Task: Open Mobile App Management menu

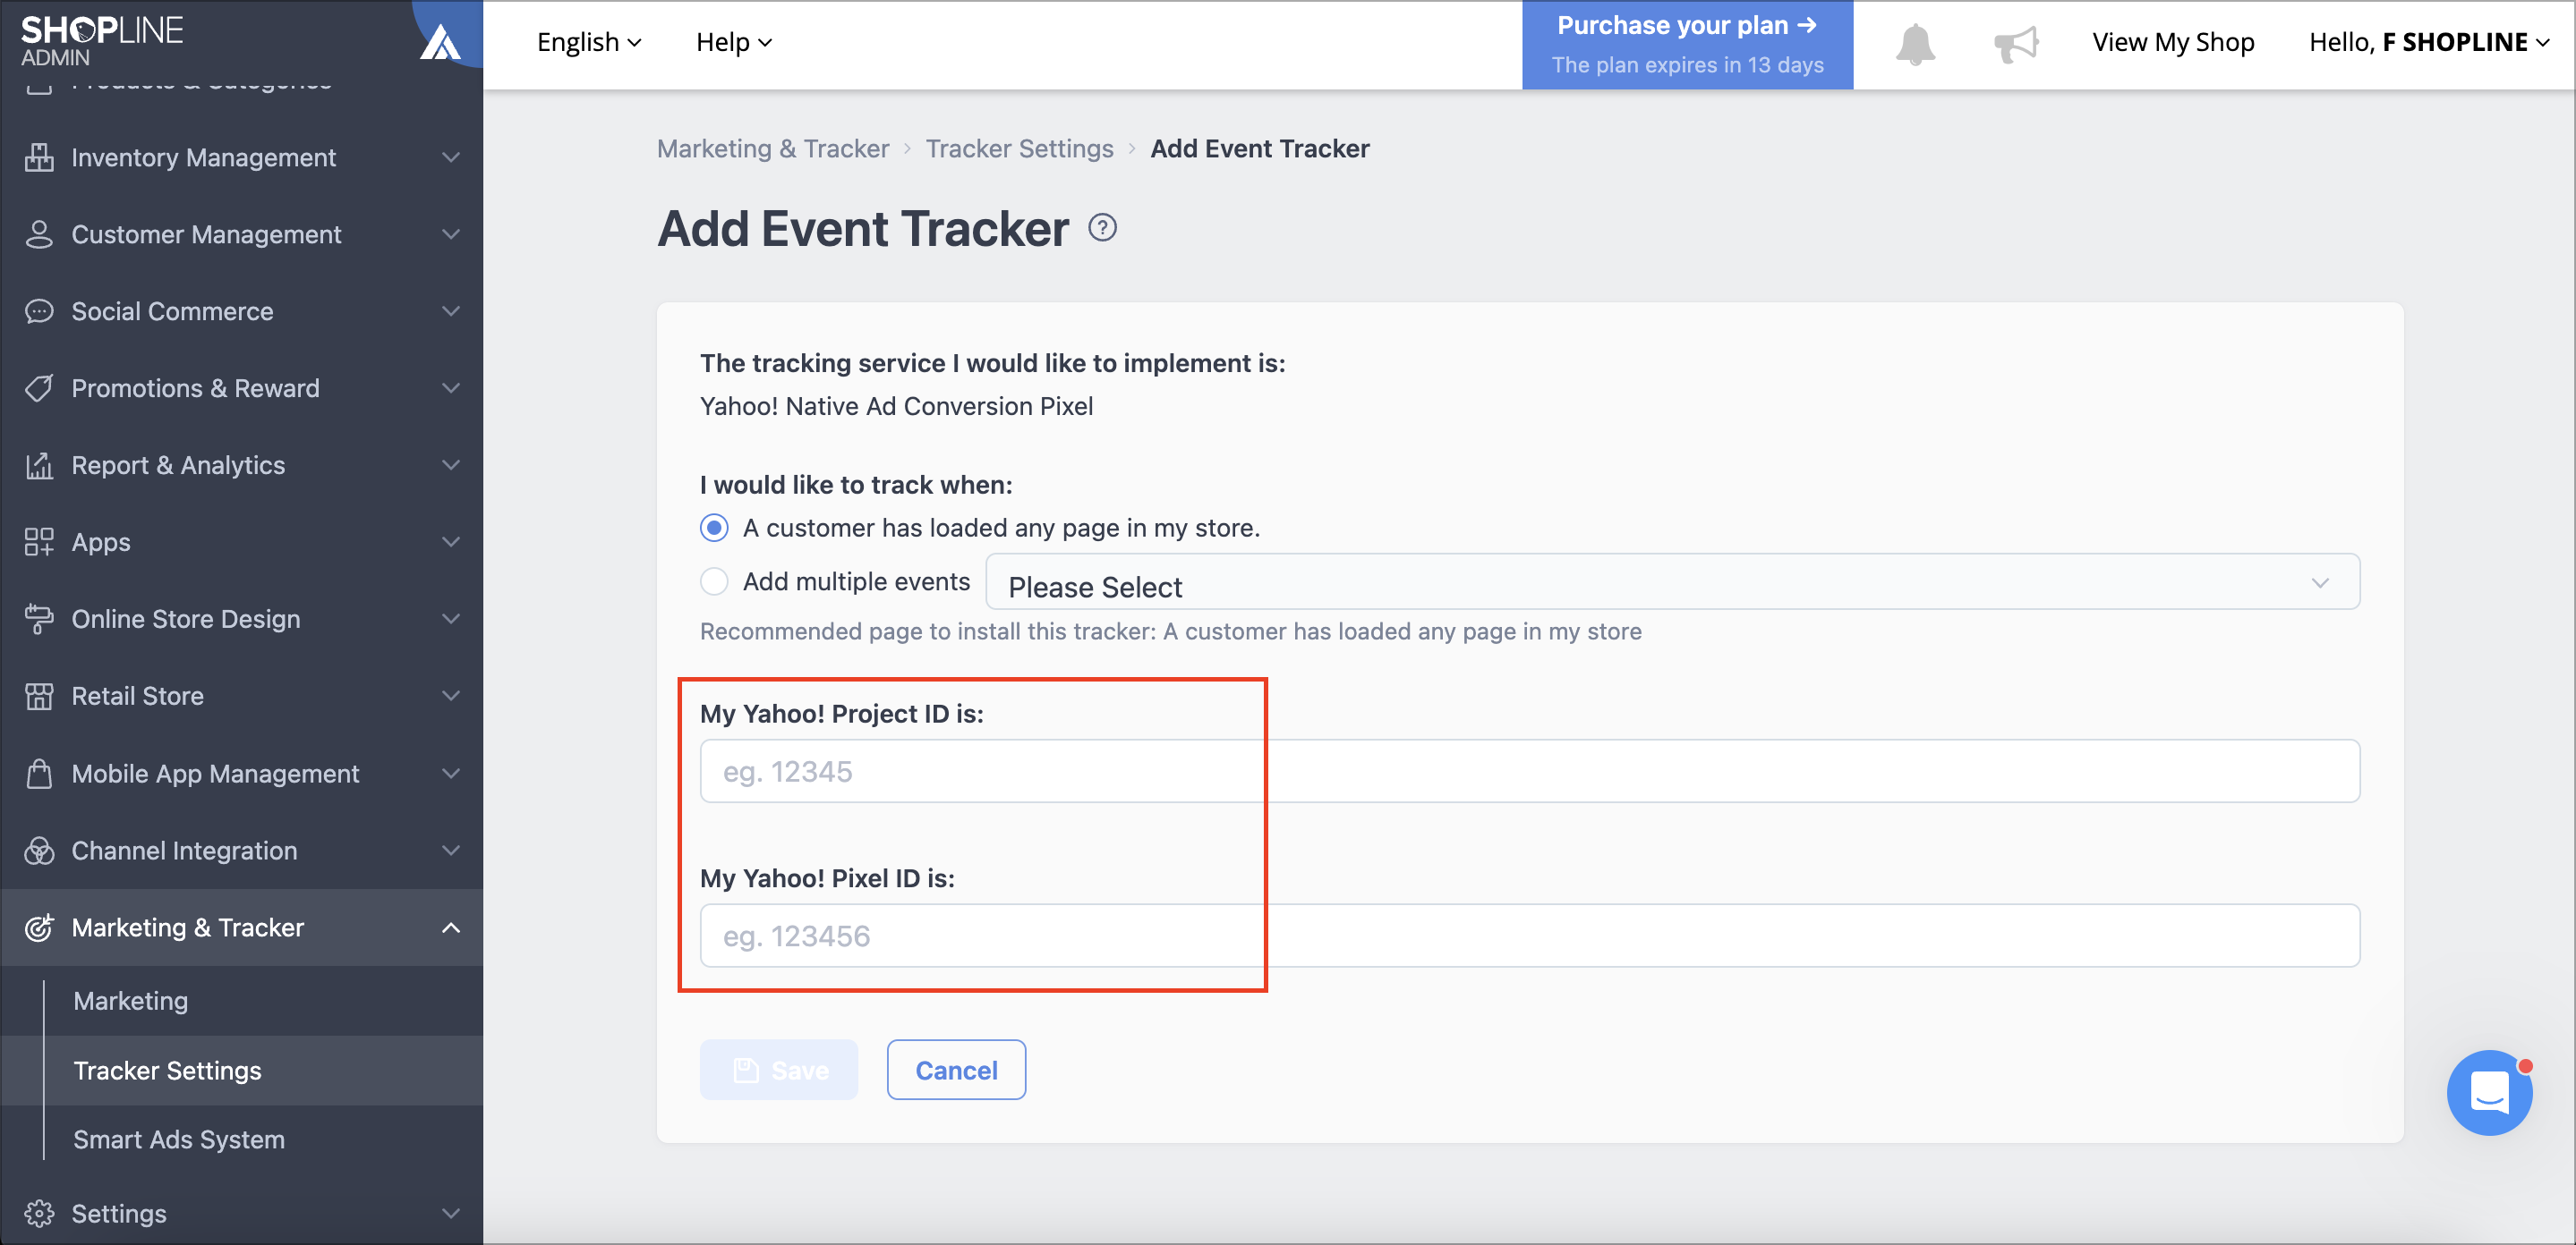Action: tap(241, 774)
